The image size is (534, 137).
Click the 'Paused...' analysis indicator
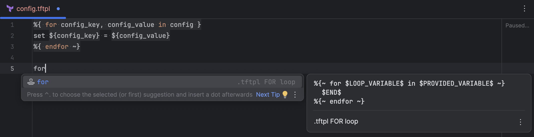pos(517,25)
